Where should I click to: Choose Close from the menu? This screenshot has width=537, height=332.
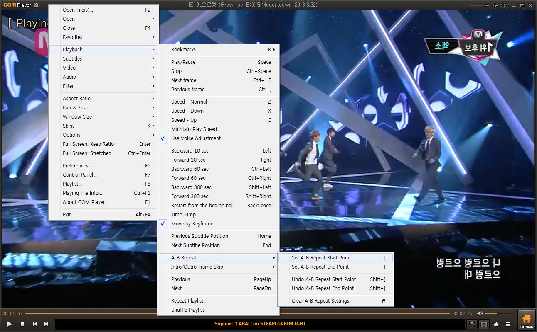(x=103, y=28)
